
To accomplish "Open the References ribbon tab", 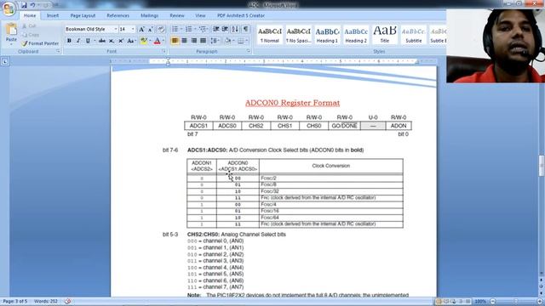I will point(118,15).
